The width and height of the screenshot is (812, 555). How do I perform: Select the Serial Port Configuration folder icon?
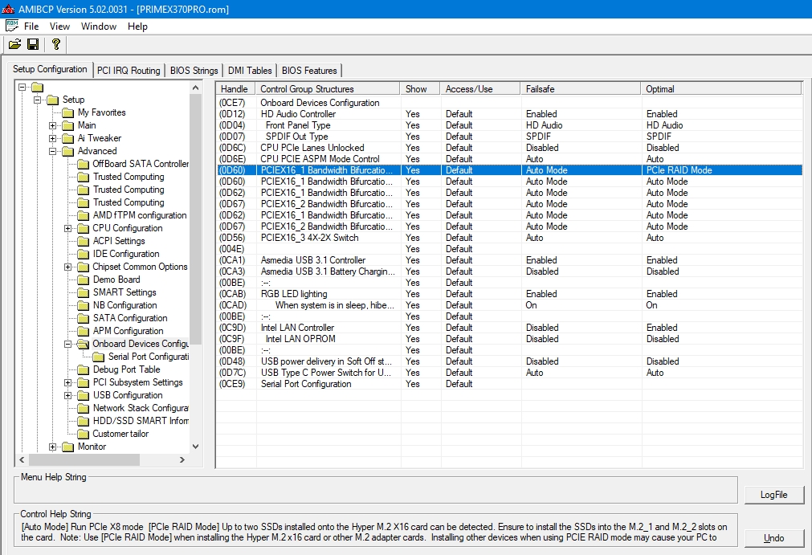(99, 357)
